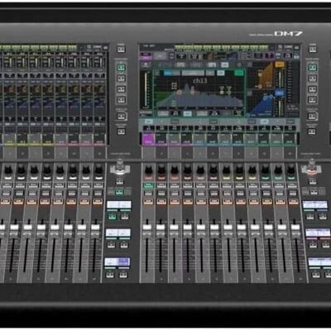Open the blue compressor graph on the right screen

[x=262, y=106]
